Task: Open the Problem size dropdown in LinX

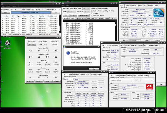Action: pos(13,9)
